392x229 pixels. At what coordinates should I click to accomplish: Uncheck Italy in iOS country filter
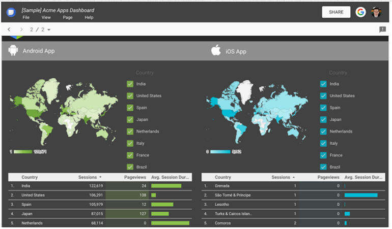(x=323, y=143)
